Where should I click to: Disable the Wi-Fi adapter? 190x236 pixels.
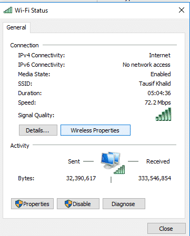pos(78,204)
